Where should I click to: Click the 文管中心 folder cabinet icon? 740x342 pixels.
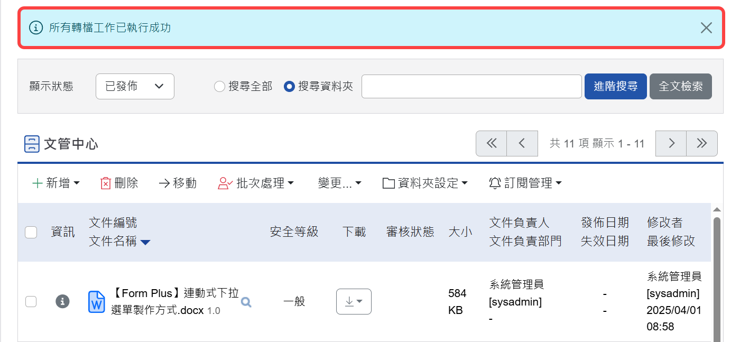point(32,144)
